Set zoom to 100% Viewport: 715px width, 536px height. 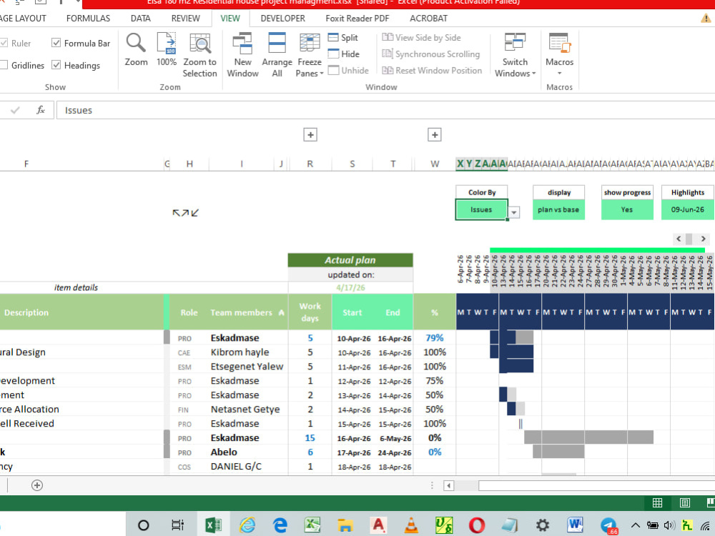(167, 50)
